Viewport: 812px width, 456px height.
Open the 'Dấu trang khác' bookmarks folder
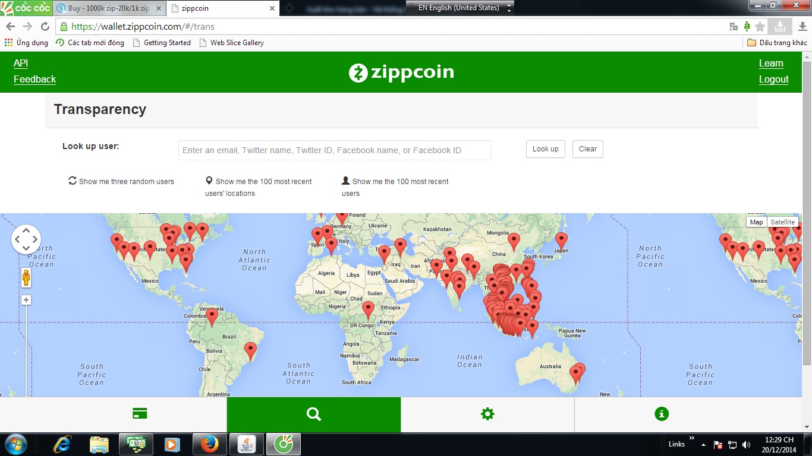click(x=777, y=43)
